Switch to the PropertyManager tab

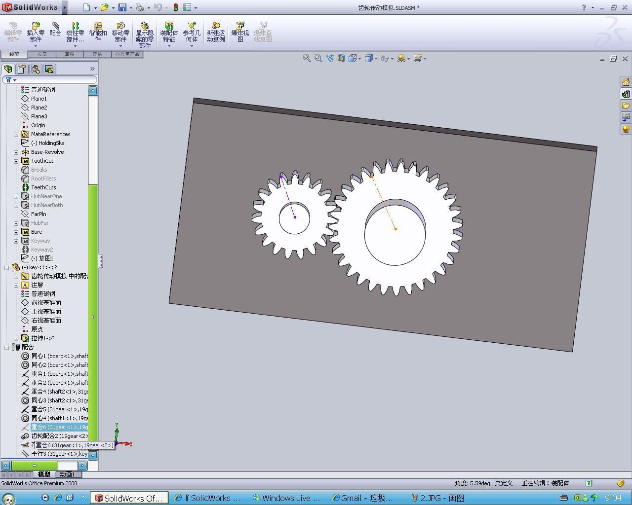pos(22,69)
